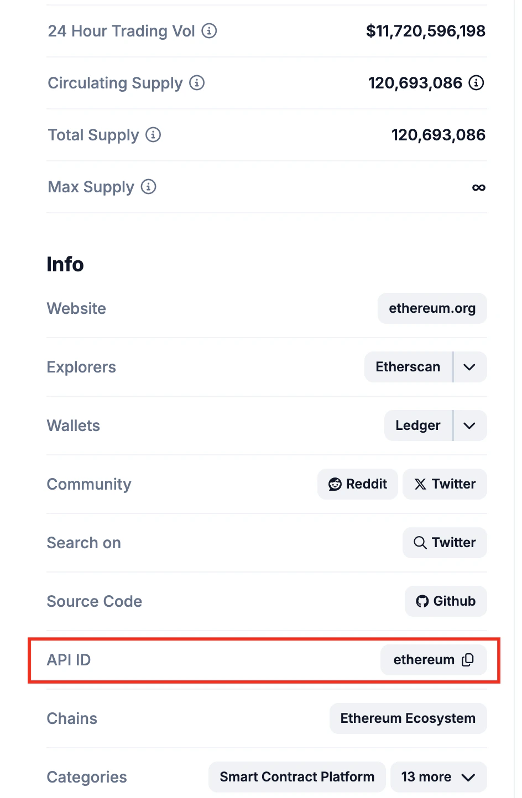Copy the ethereum API ID via the copy icon
Image resolution: width=522 pixels, height=798 pixels.
pyautogui.click(x=467, y=660)
